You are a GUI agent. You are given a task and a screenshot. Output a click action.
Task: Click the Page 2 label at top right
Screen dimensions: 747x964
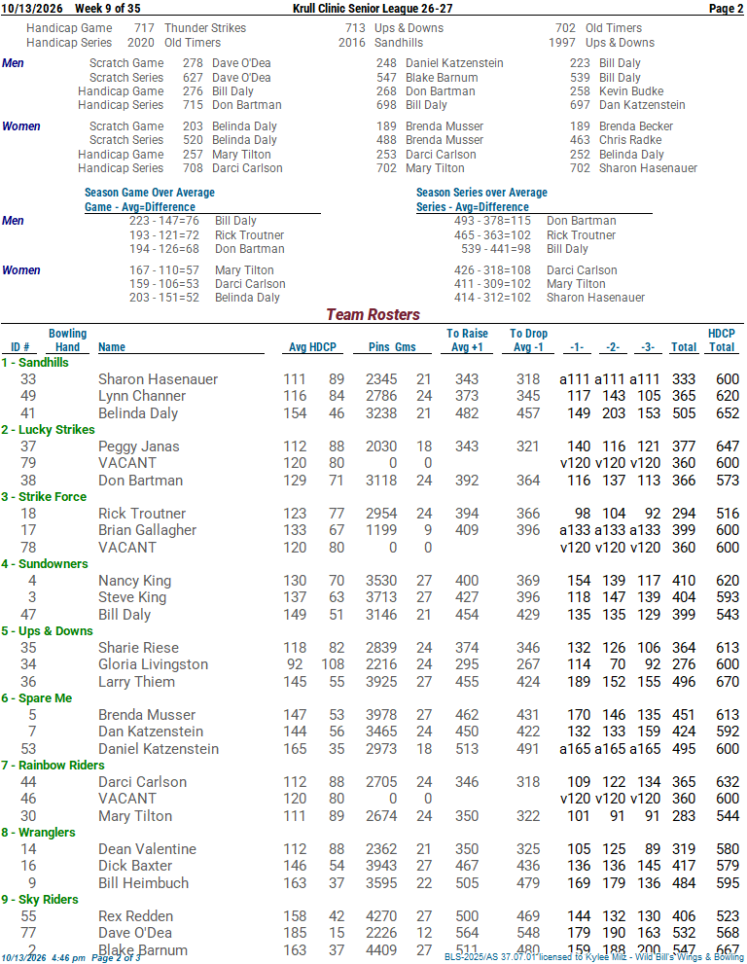726,8
